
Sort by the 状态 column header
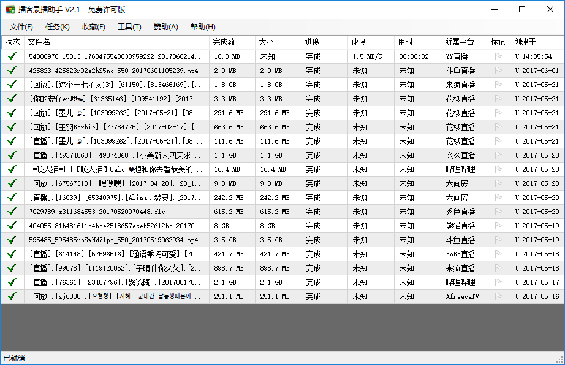(13, 42)
